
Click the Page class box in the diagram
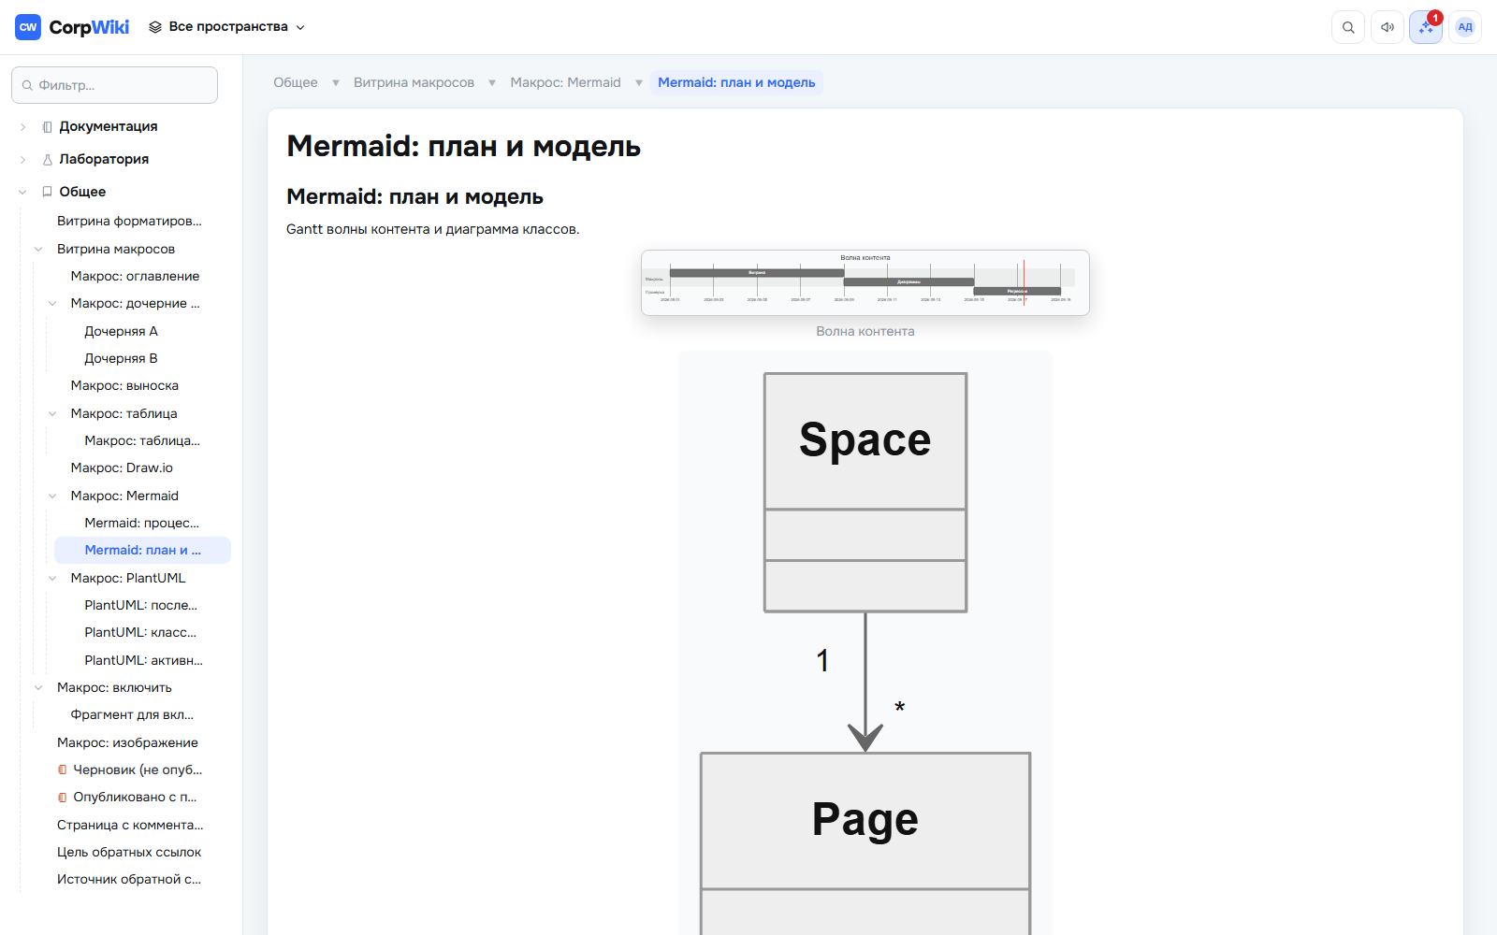point(865,843)
